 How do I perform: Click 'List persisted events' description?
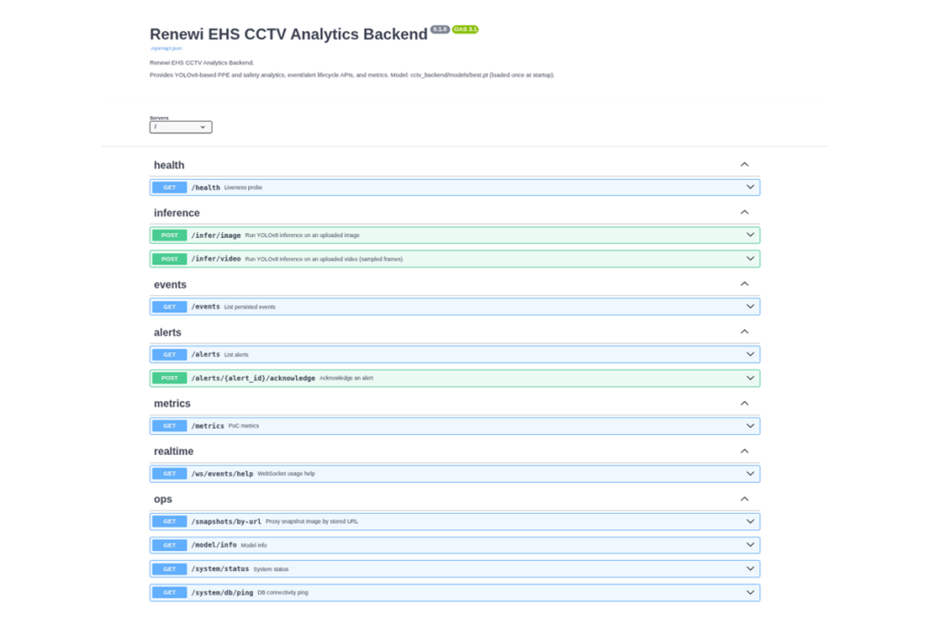(x=250, y=307)
